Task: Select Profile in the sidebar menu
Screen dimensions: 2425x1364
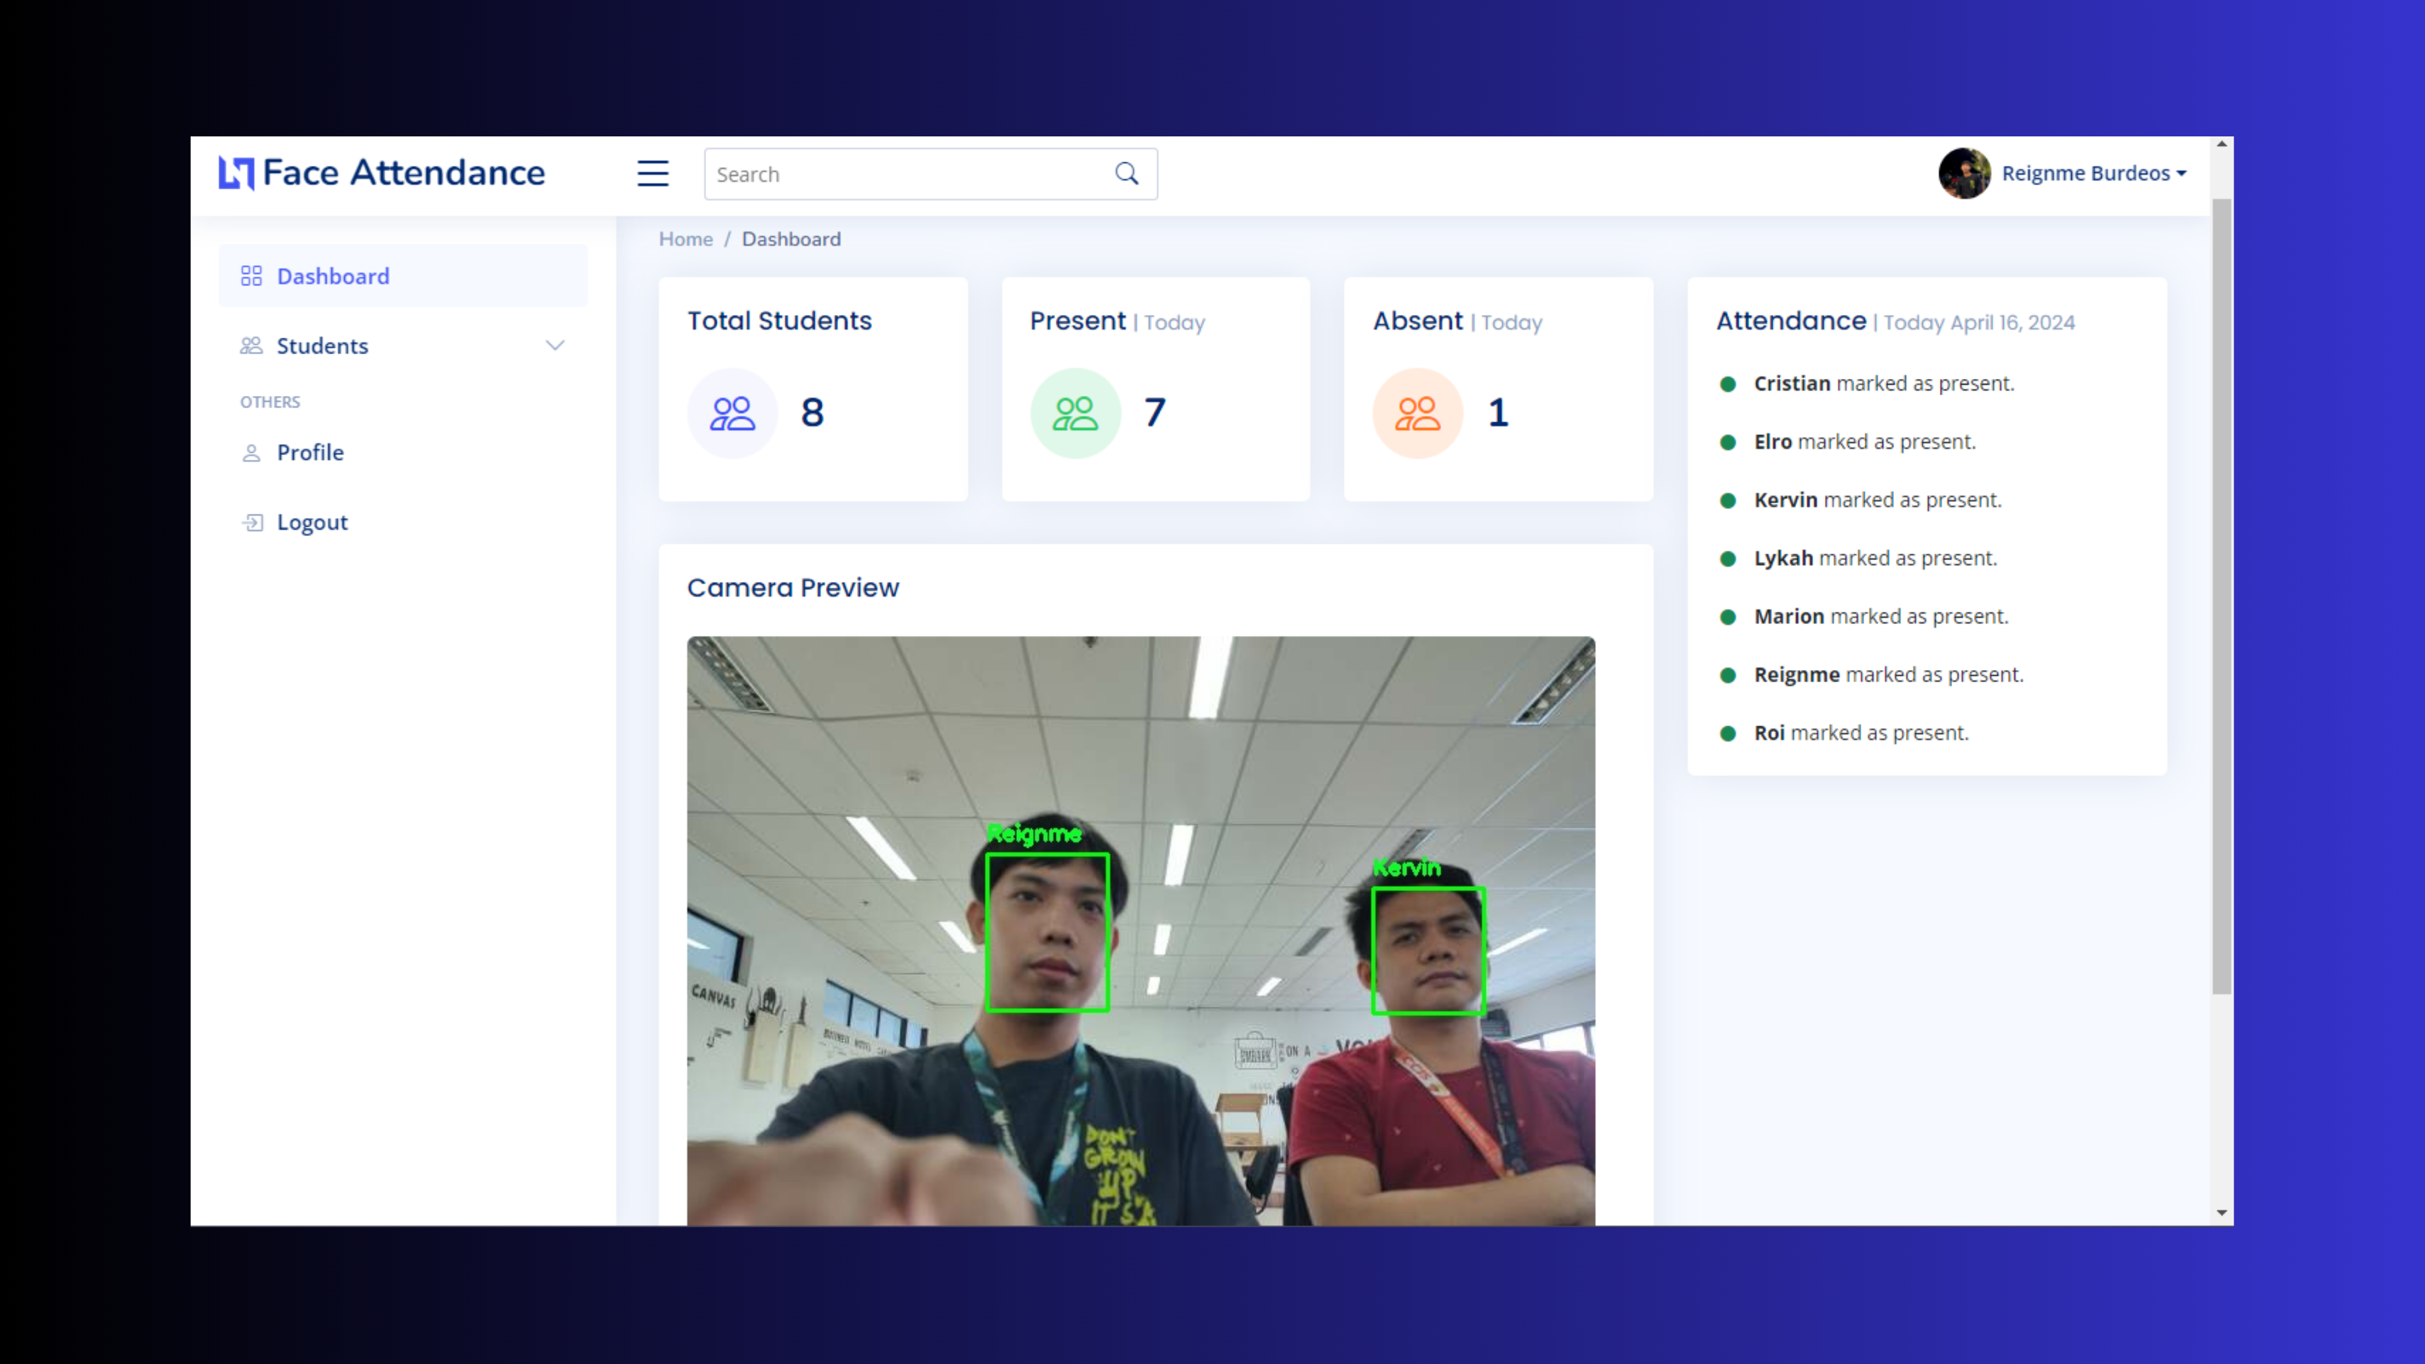Action: pyautogui.click(x=309, y=453)
